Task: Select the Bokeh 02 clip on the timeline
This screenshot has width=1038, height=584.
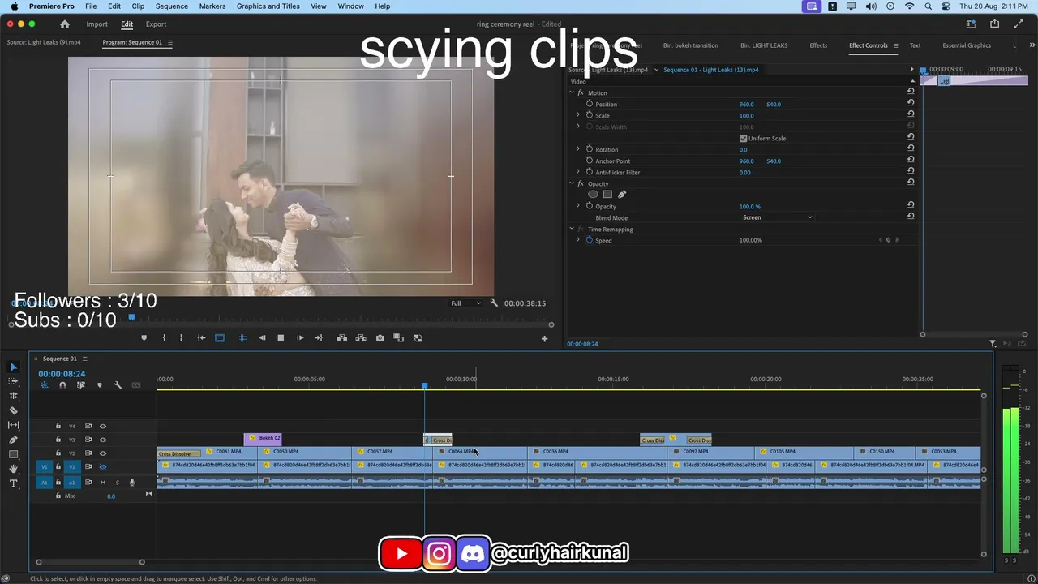Action: coord(263,439)
